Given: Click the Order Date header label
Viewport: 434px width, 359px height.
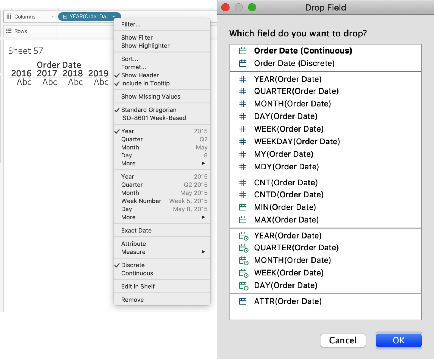Looking at the screenshot, I should [59, 65].
